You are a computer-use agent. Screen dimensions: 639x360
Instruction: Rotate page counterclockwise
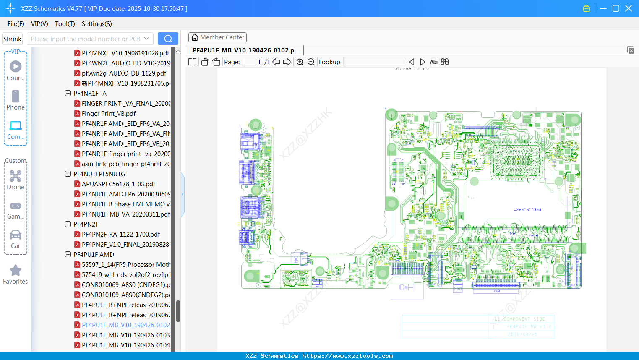point(205,62)
